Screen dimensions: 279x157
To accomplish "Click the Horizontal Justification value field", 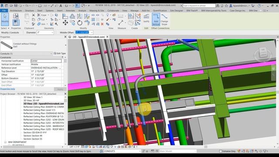I will 46,61.
